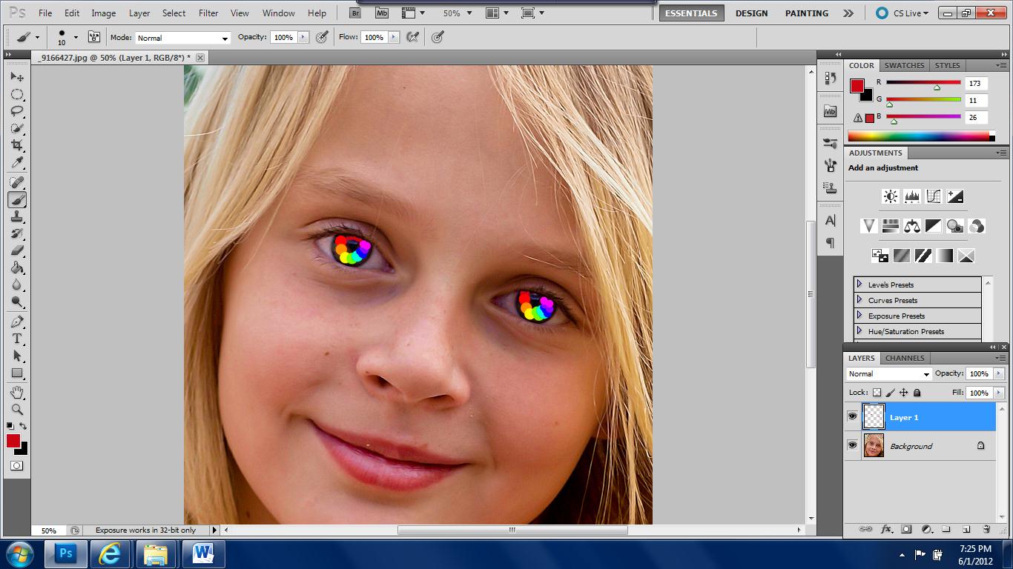Select the Clone Stamp tool

[x=17, y=216]
